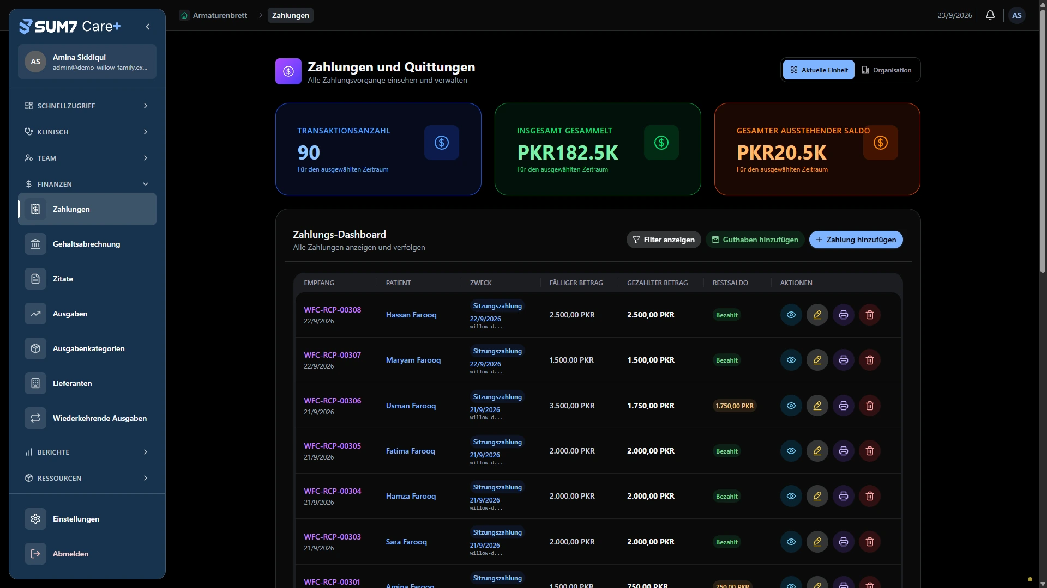Open Gehaltsabrechnung page
This screenshot has height=588, width=1047.
pyautogui.click(x=87, y=244)
